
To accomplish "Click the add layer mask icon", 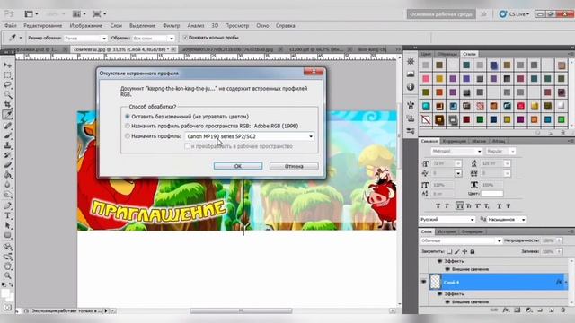I will pyautogui.click(x=517, y=310).
